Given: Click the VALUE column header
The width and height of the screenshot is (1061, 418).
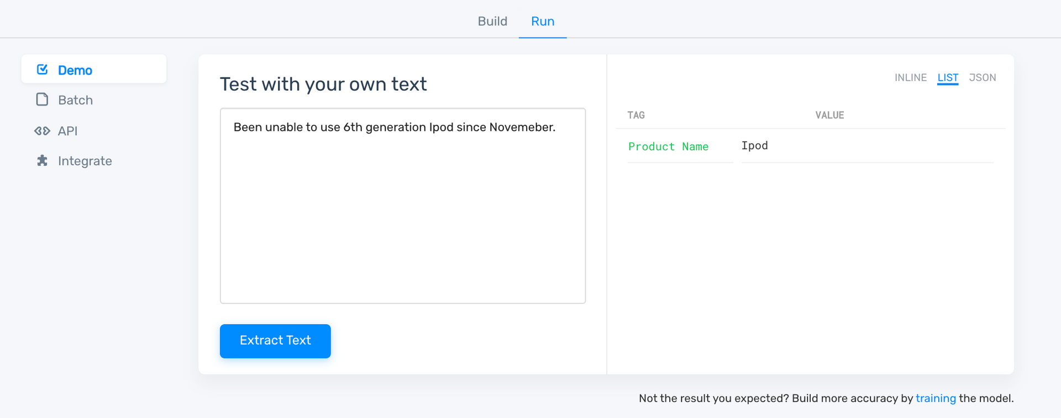Looking at the screenshot, I should [829, 115].
